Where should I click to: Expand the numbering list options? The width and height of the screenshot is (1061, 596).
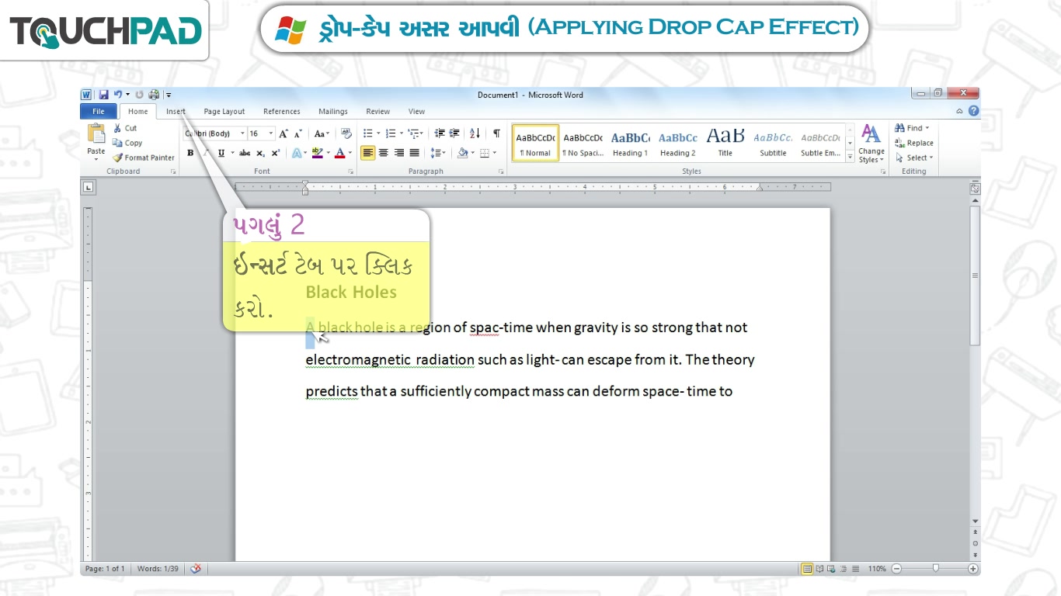tap(401, 133)
